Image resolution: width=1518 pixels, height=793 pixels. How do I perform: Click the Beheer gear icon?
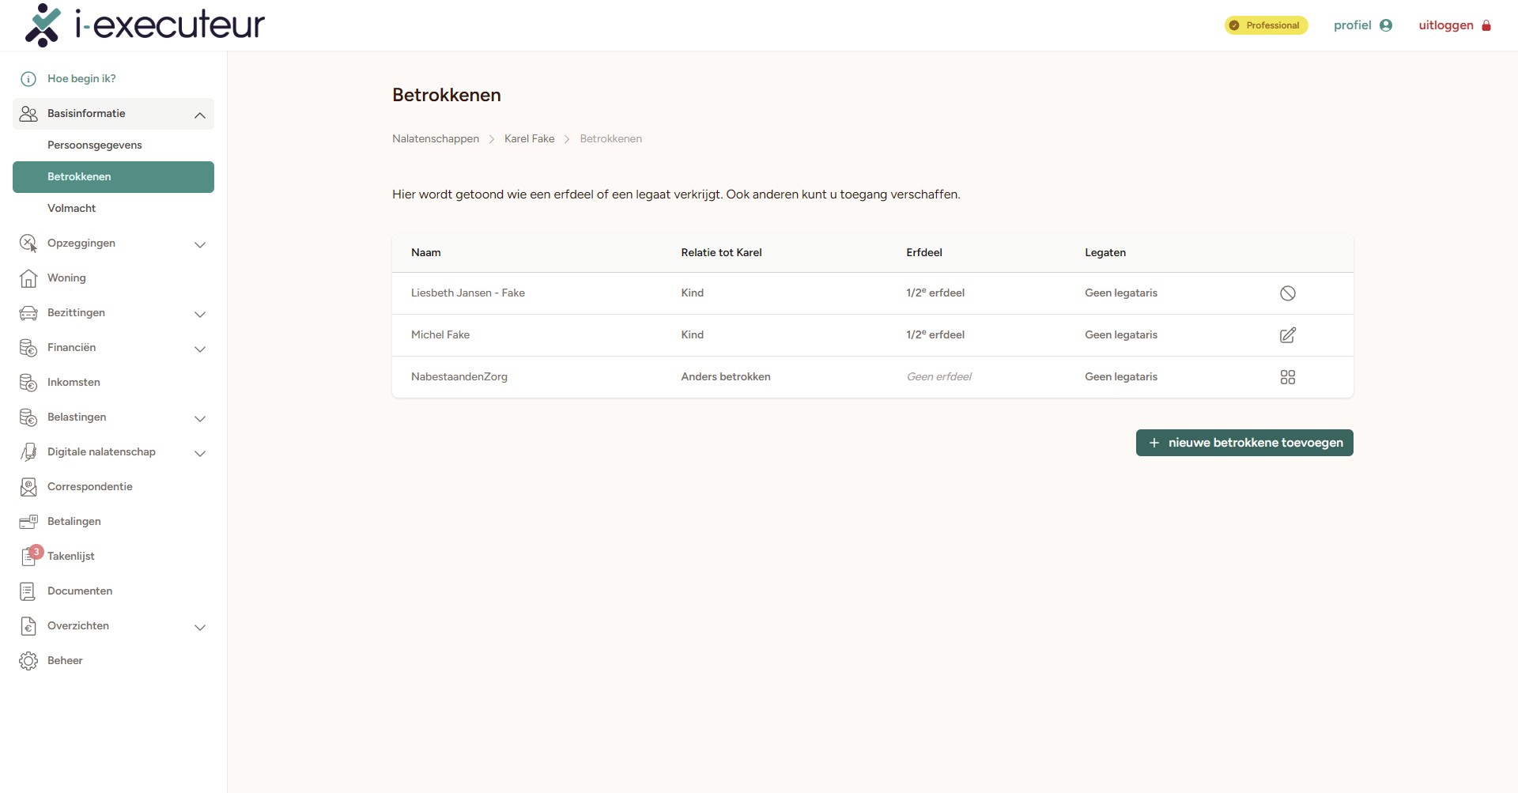point(28,661)
